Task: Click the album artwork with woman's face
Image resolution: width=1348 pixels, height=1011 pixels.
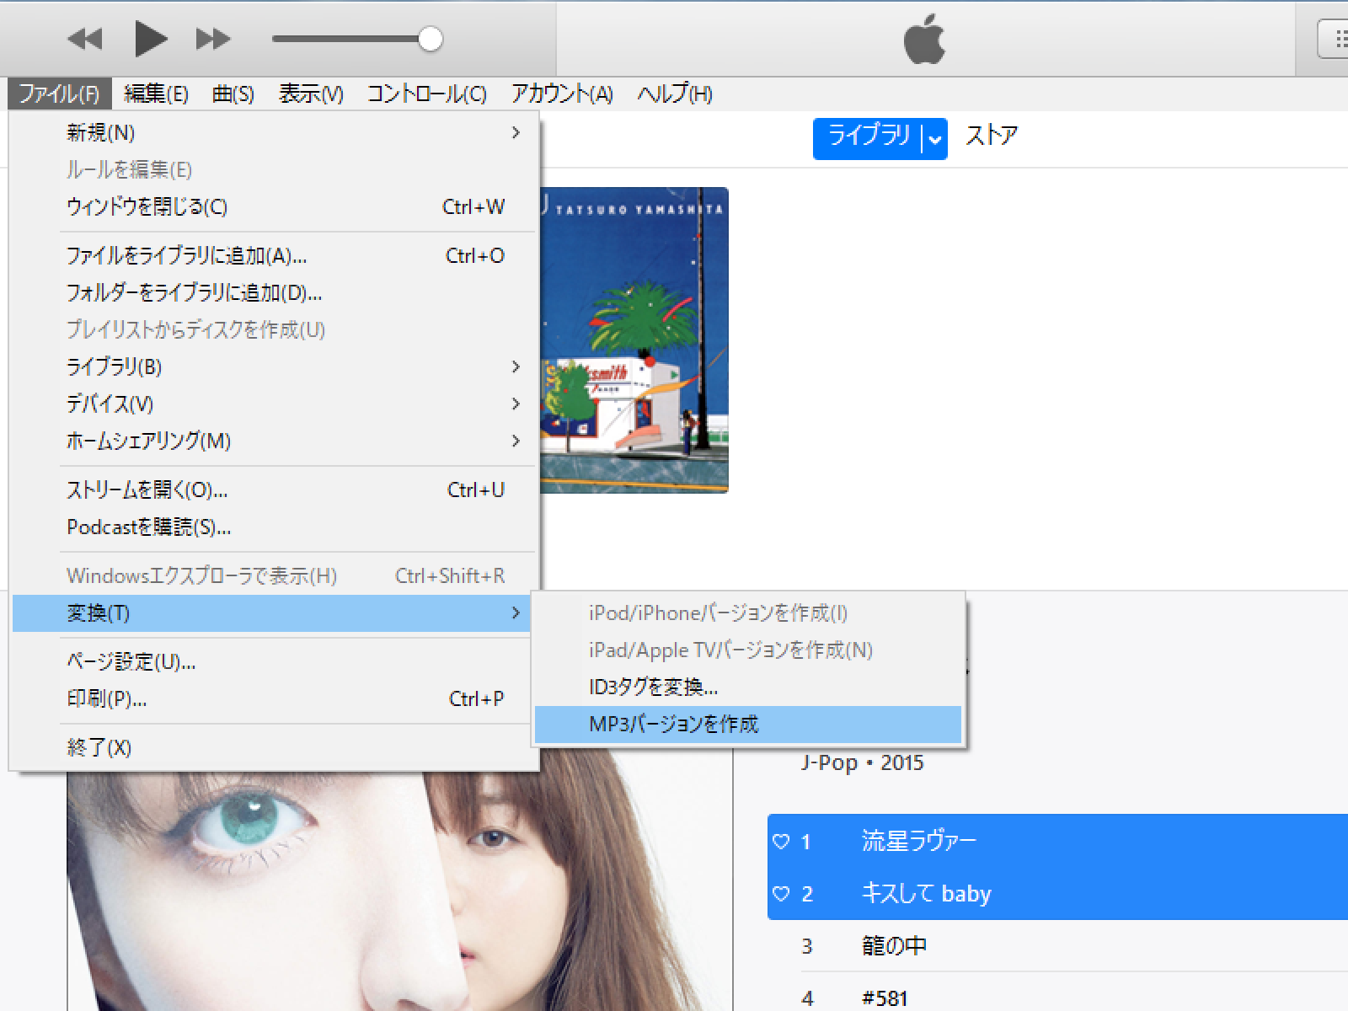Action: (399, 880)
